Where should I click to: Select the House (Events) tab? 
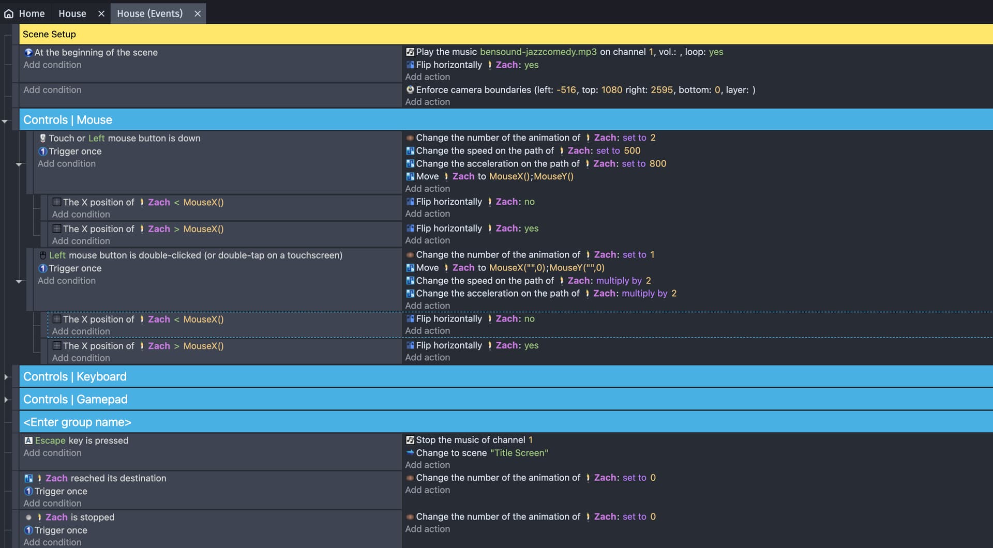pos(149,13)
